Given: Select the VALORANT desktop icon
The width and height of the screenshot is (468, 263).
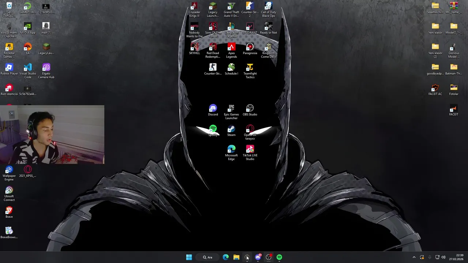Looking at the screenshot, I should click(x=250, y=28).
